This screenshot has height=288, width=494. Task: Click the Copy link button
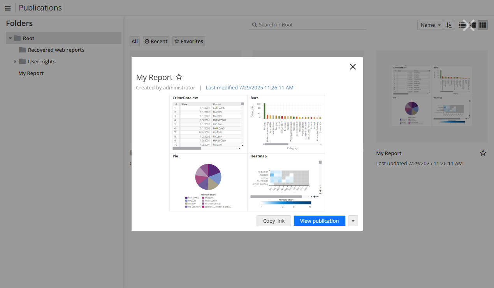(274, 221)
